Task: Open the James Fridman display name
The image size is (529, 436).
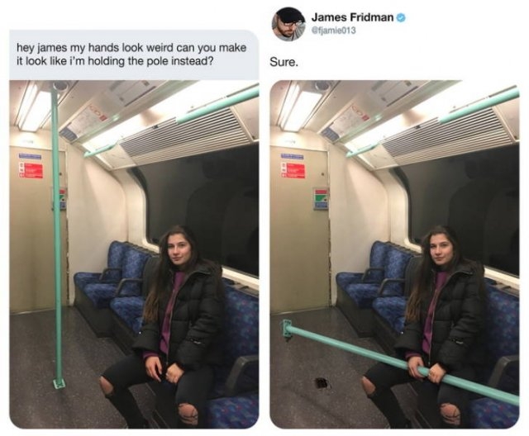Action: click(x=352, y=17)
